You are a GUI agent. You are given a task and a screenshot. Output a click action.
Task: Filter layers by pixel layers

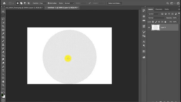point(162,14)
